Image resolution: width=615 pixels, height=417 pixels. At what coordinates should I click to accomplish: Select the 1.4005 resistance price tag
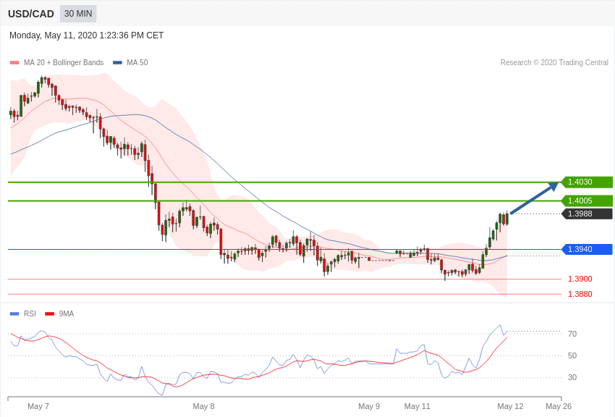tap(587, 201)
